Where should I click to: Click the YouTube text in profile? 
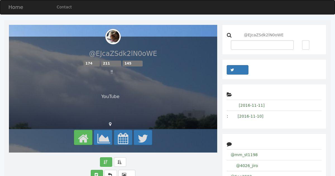click(x=110, y=96)
